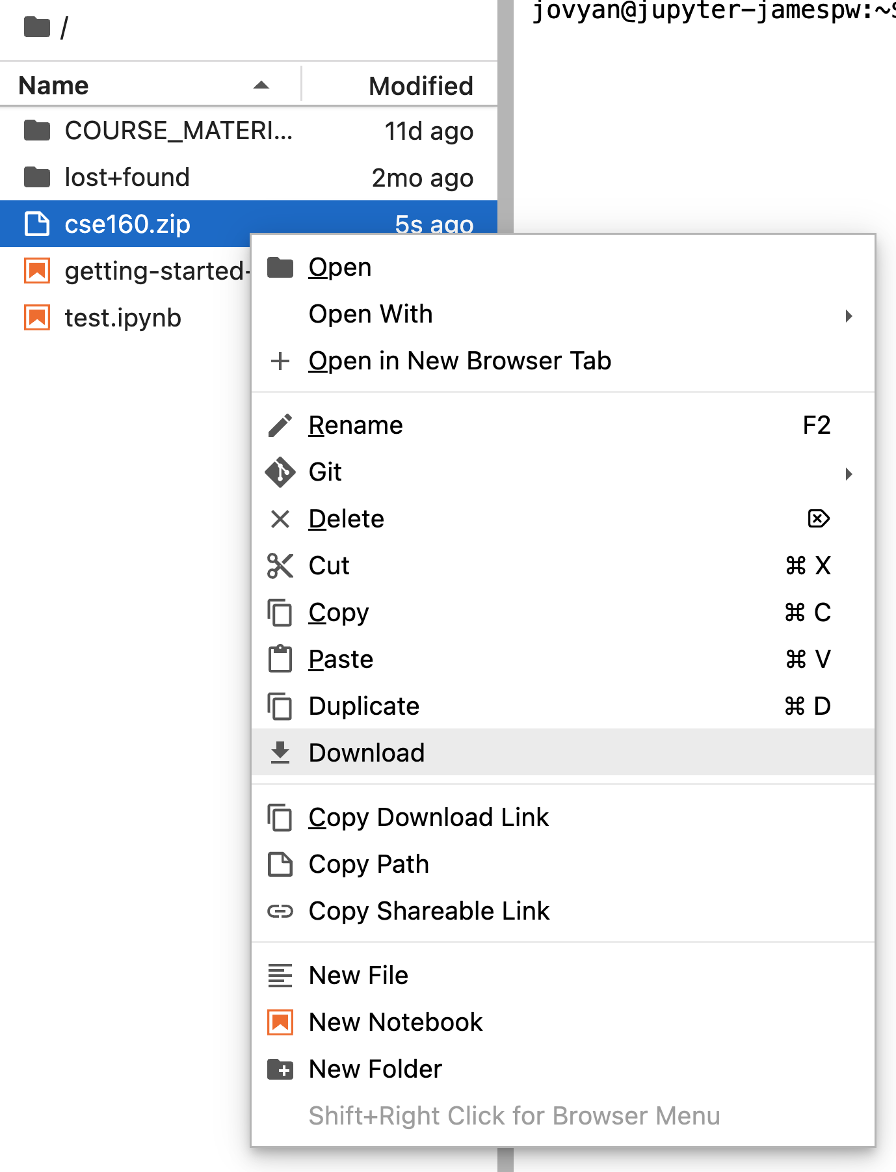Click the orange New Notebook icon
Viewport: 896px width, 1172px height.
[x=280, y=1022]
